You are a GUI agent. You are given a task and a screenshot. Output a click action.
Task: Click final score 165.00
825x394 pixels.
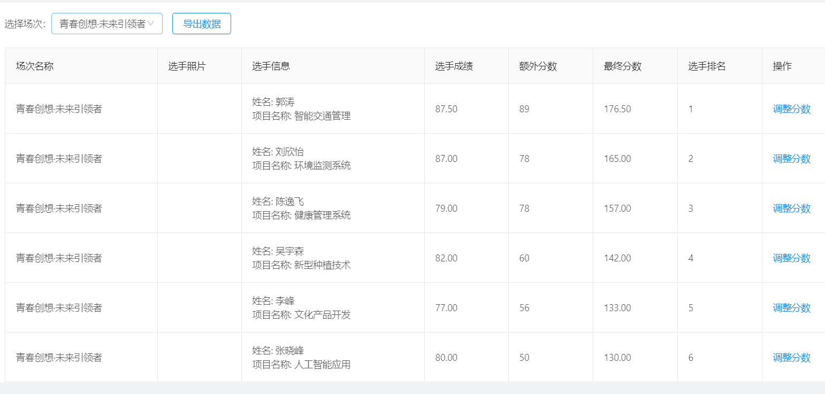point(617,159)
